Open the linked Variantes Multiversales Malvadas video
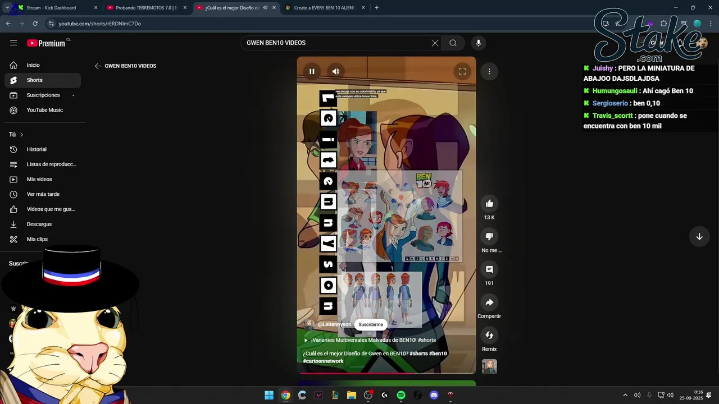 click(x=370, y=340)
